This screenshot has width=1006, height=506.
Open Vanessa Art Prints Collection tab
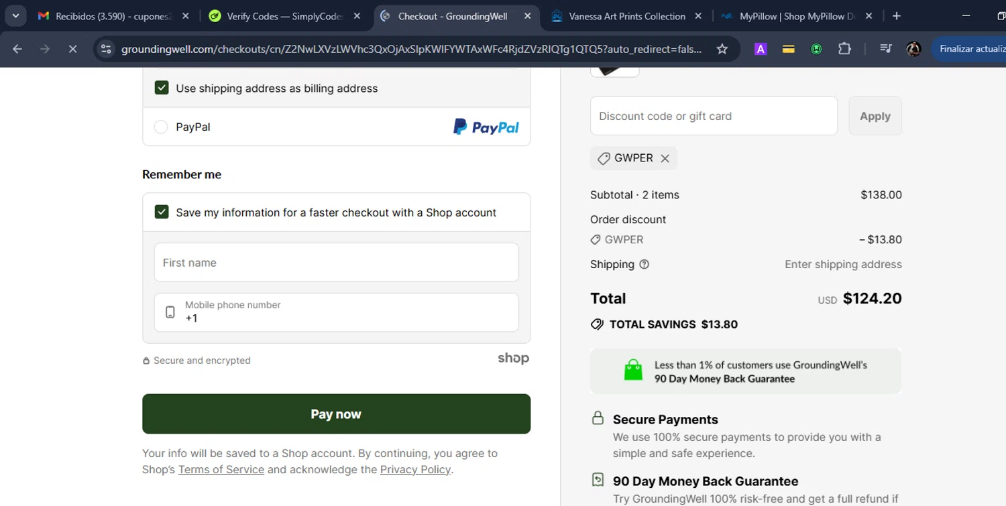click(x=626, y=16)
